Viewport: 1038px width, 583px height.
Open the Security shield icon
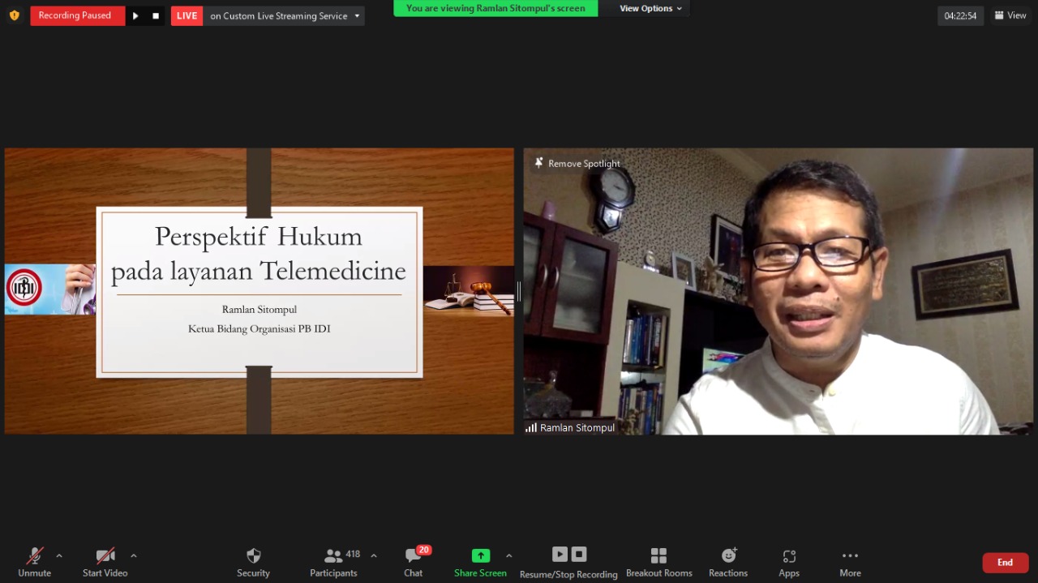coord(253,555)
